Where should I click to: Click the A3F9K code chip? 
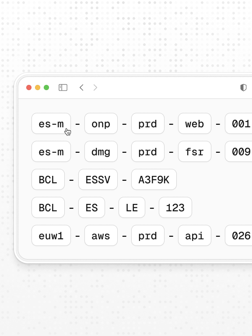click(x=154, y=179)
